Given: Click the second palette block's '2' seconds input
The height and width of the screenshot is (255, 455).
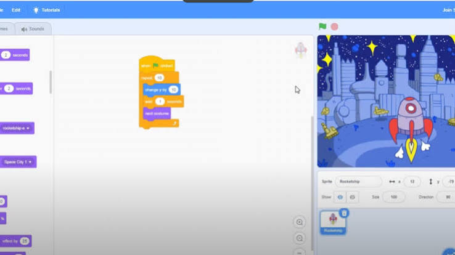Looking at the screenshot, I should click(9, 89).
